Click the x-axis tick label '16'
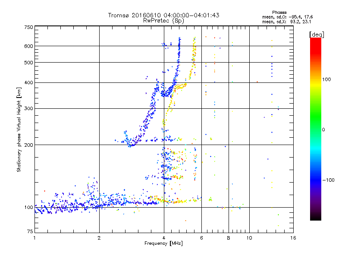Image resolution: width=345 pixels, height=259 pixels. pyautogui.click(x=293, y=238)
